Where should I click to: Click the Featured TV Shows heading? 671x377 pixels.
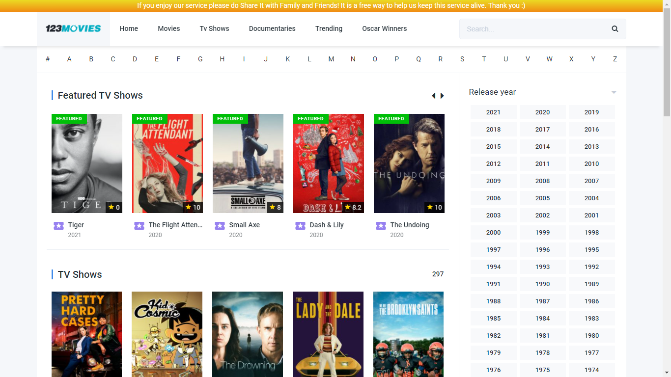pos(100,95)
